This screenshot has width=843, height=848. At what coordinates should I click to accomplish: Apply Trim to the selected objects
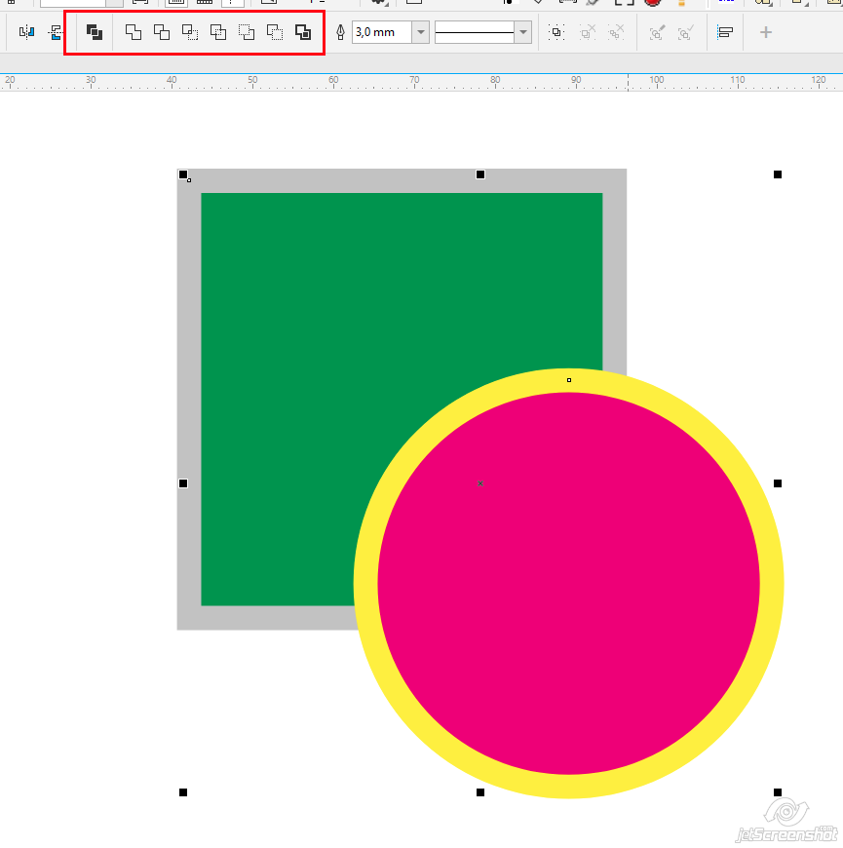pos(162,32)
